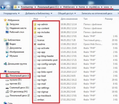
Task: Select the xmlrpc file name
Action: click(x=41, y=100)
